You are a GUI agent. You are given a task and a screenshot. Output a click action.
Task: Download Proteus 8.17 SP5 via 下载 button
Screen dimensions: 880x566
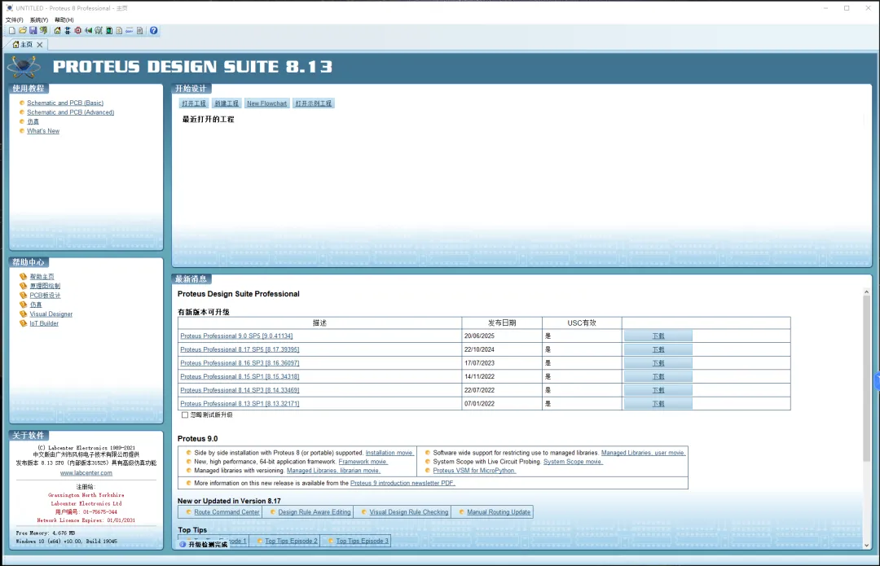pos(658,349)
